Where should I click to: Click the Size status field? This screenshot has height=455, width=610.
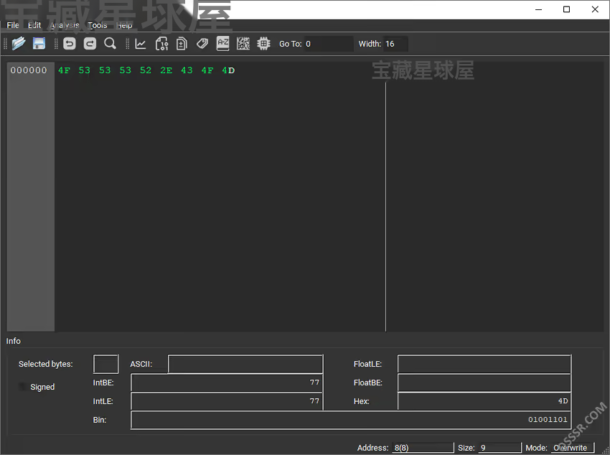(499, 448)
